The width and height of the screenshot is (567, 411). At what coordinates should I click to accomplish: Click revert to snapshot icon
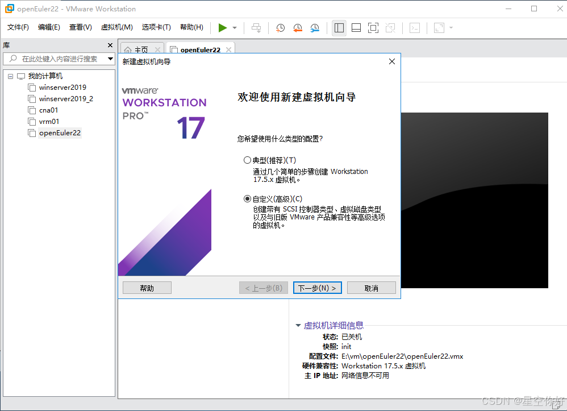pos(298,28)
